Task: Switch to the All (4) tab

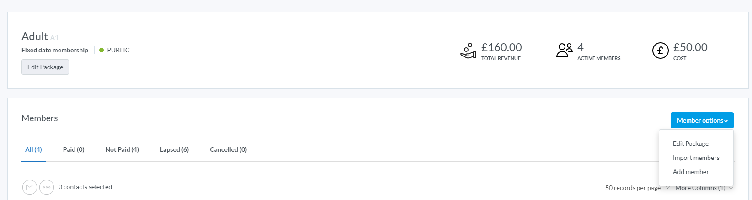Action: [x=33, y=149]
